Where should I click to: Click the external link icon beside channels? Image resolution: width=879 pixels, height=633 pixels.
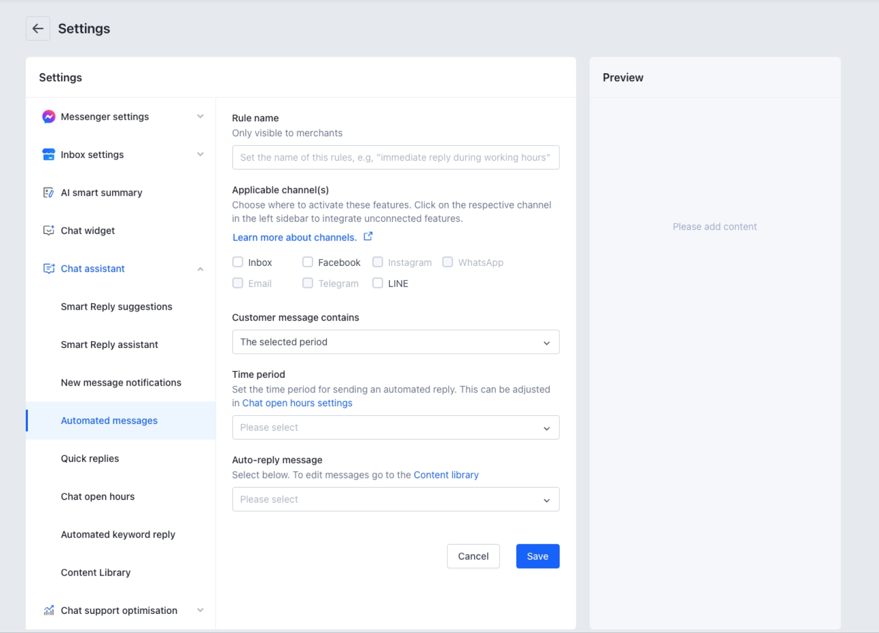(x=368, y=236)
